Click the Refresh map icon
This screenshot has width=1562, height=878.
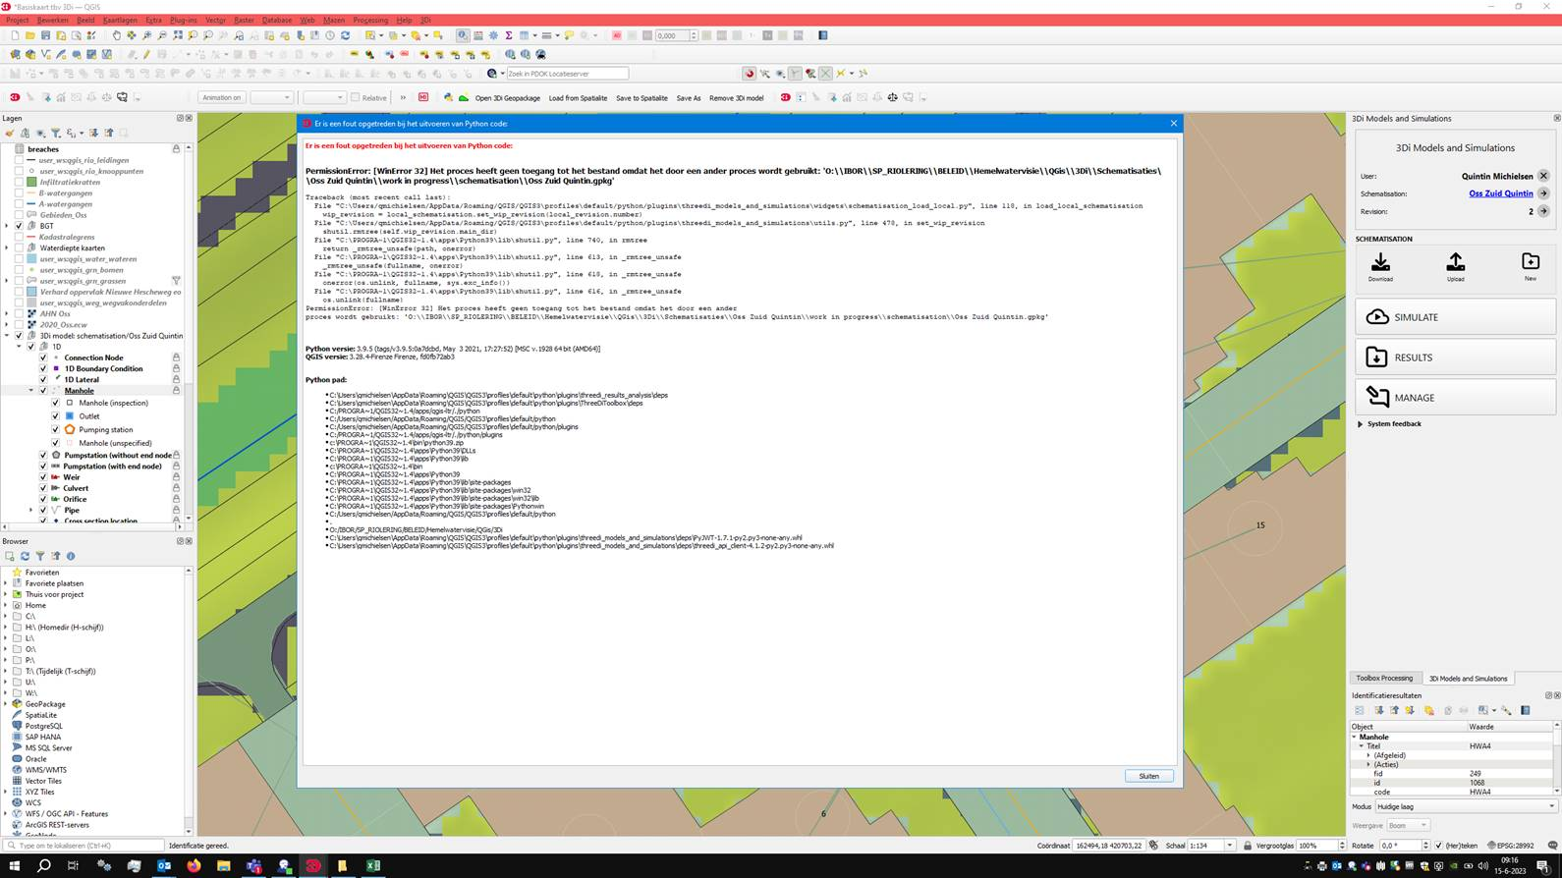345,35
